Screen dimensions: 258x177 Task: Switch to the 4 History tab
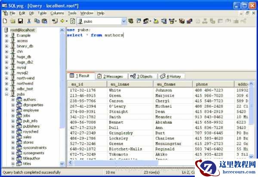coord(170,76)
